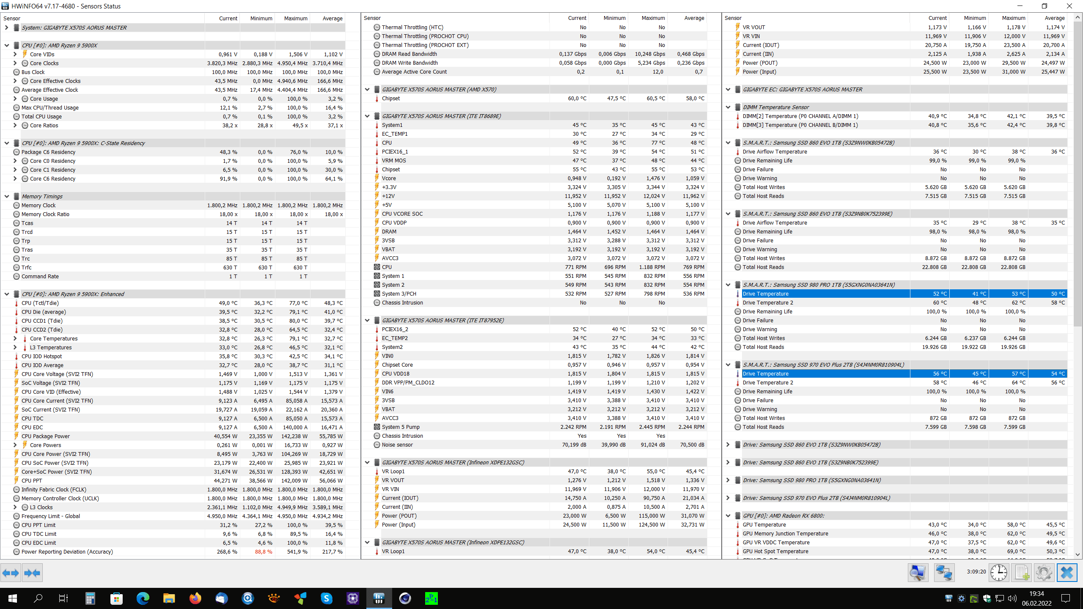Click the Current column header in left pane
This screenshot has height=609, width=1083.
[x=222, y=18]
